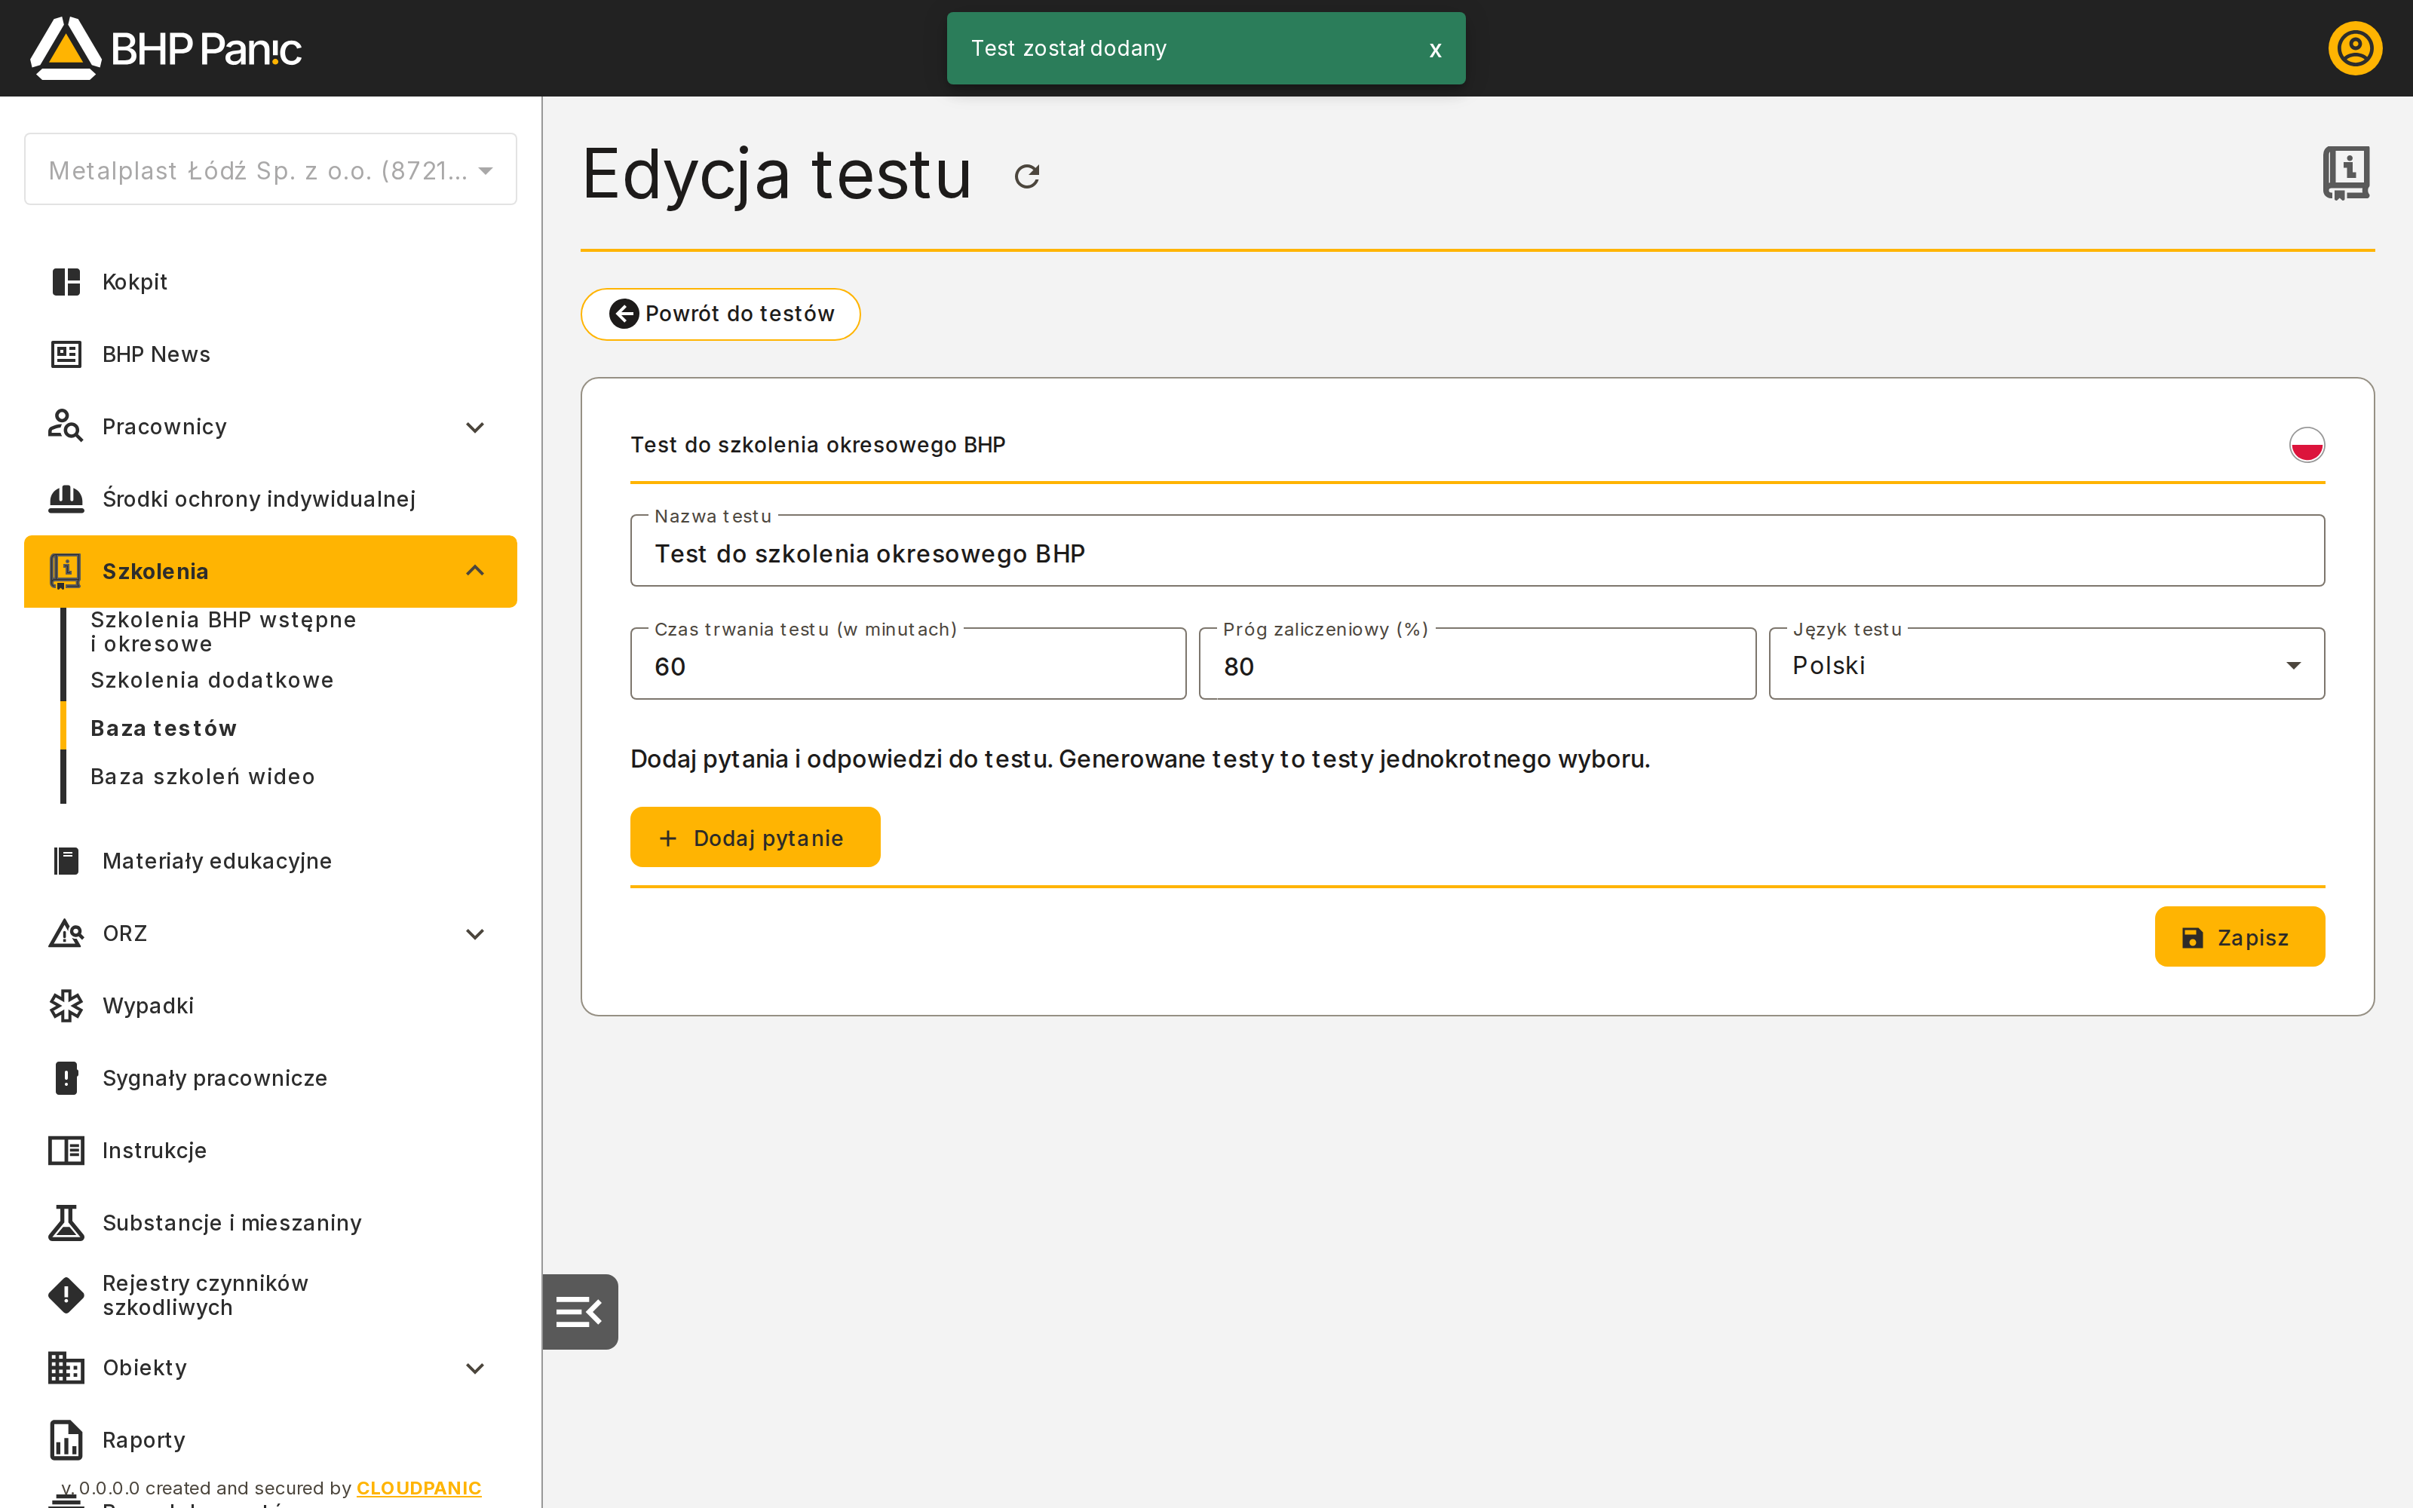2413x1508 pixels.
Task: Open the Sygnały pracownicze menu label
Action: click(x=214, y=1078)
